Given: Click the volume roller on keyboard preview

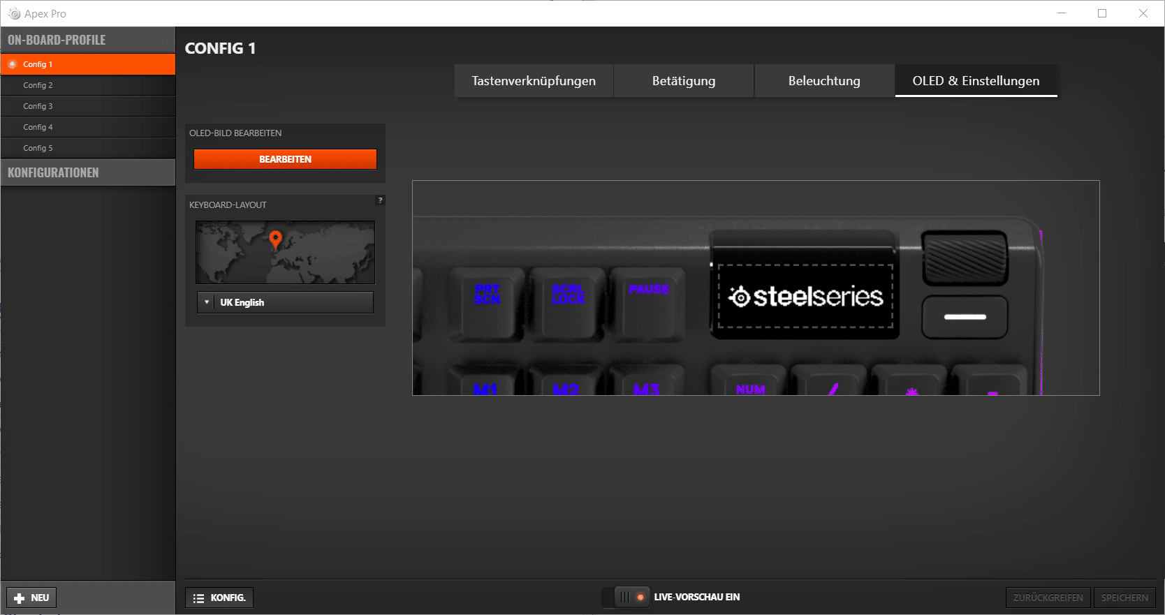Looking at the screenshot, I should coord(965,258).
